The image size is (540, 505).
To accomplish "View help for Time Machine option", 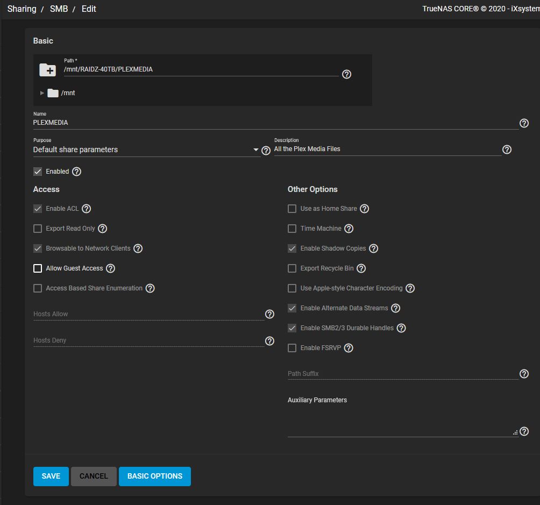I will pyautogui.click(x=349, y=229).
